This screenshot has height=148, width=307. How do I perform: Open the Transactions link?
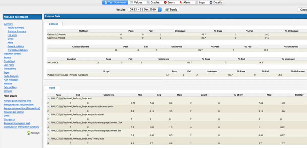click(x=10, y=69)
